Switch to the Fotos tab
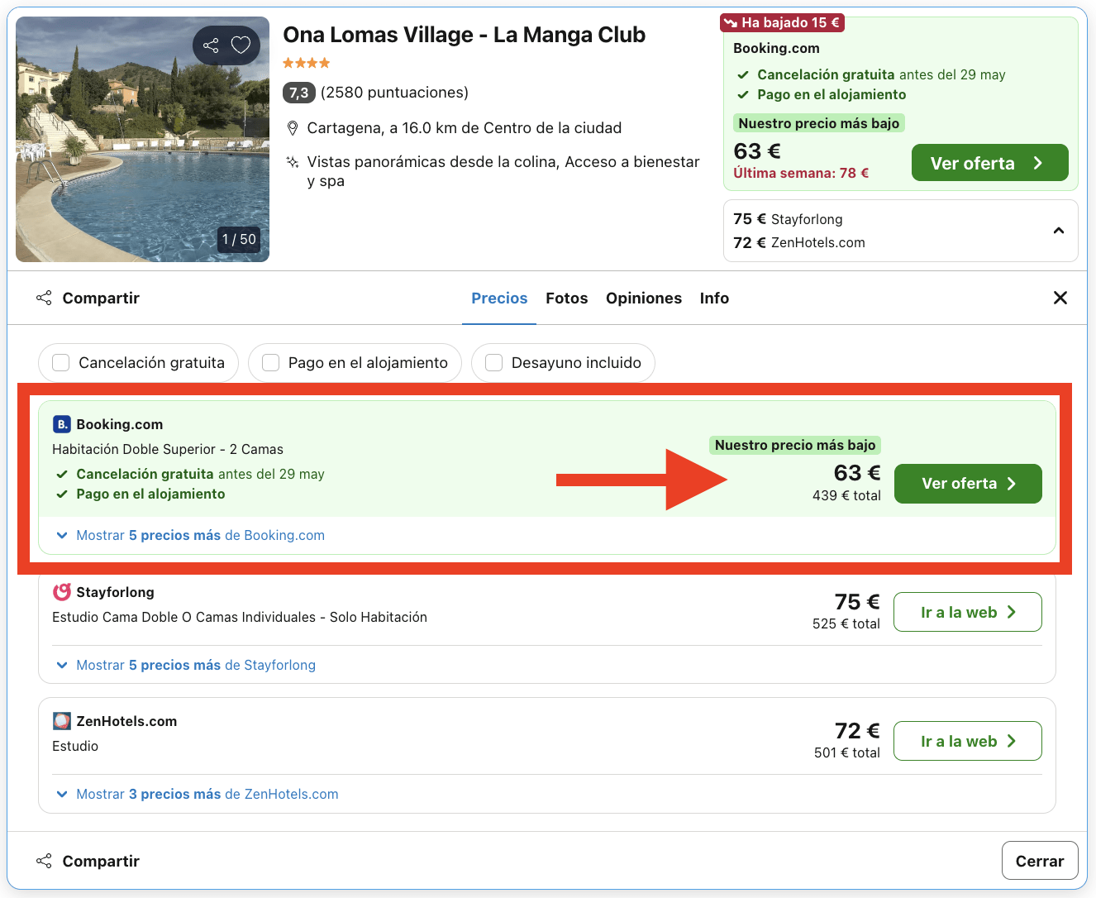Viewport: 1096px width, 898px height. (567, 298)
